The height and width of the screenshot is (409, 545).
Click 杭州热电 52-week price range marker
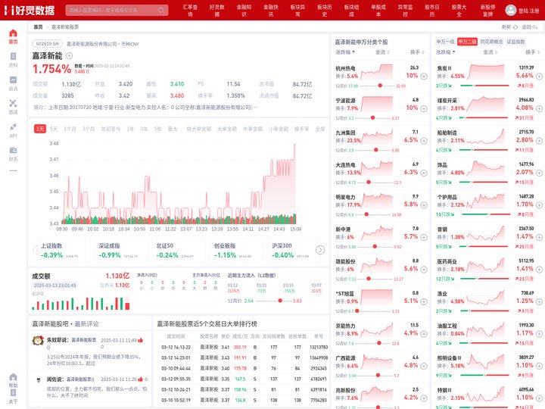click(380, 86)
